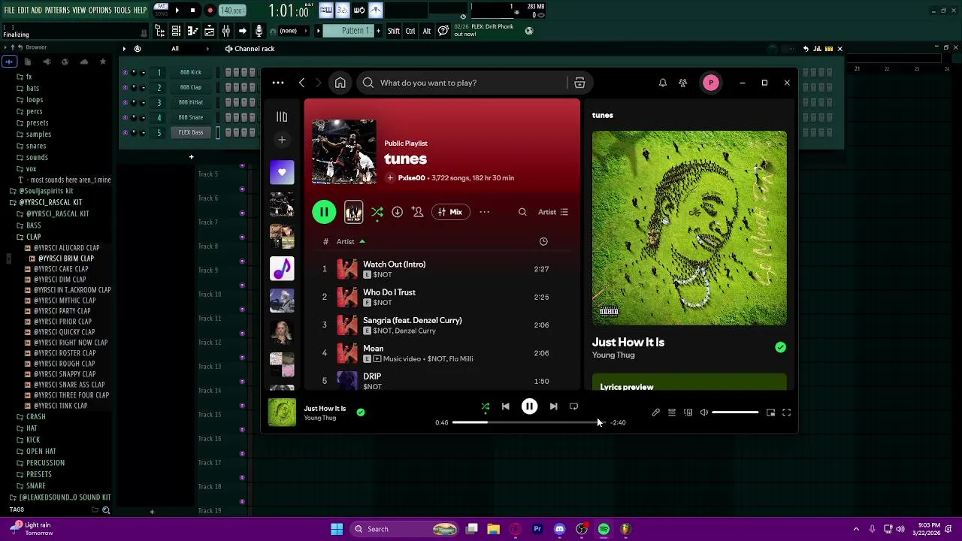Toggle Spotify shuffle in bottom player bar

click(485, 407)
